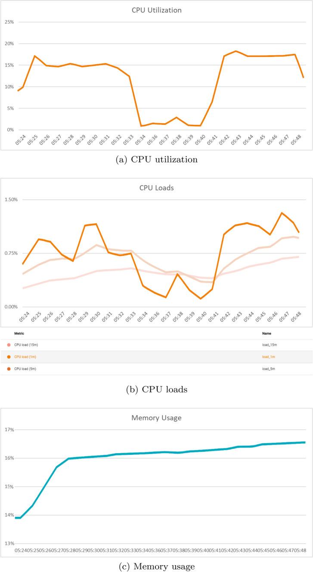
Task: Click the load_1m name entry
Action: point(268,357)
